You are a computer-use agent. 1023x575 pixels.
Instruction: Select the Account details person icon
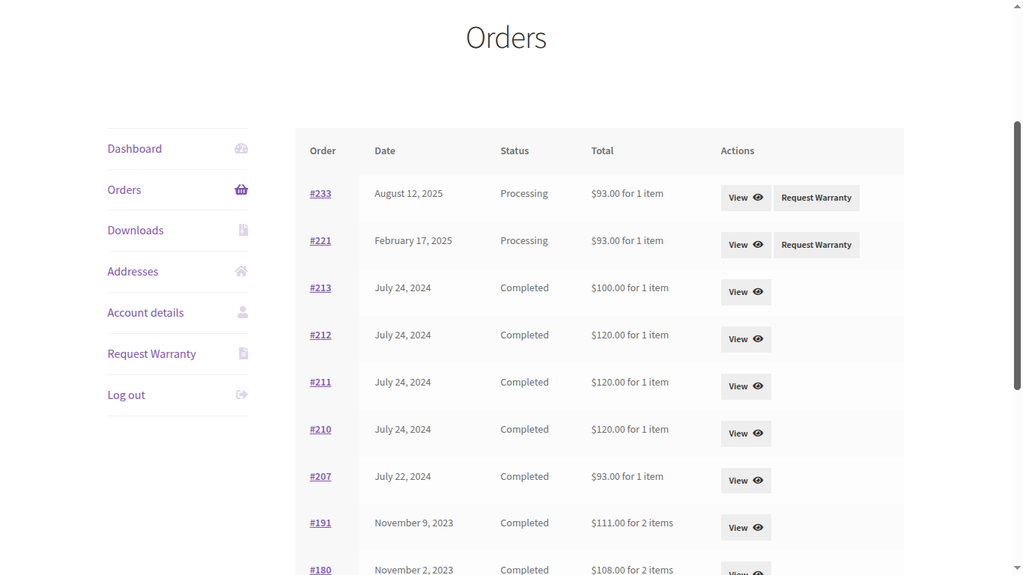point(242,312)
